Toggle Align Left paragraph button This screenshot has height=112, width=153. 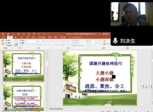54,45
